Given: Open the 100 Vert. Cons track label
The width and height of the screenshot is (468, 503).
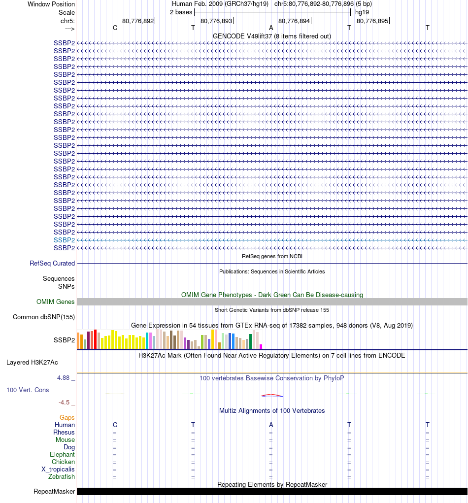Looking at the screenshot, I should [28, 390].
